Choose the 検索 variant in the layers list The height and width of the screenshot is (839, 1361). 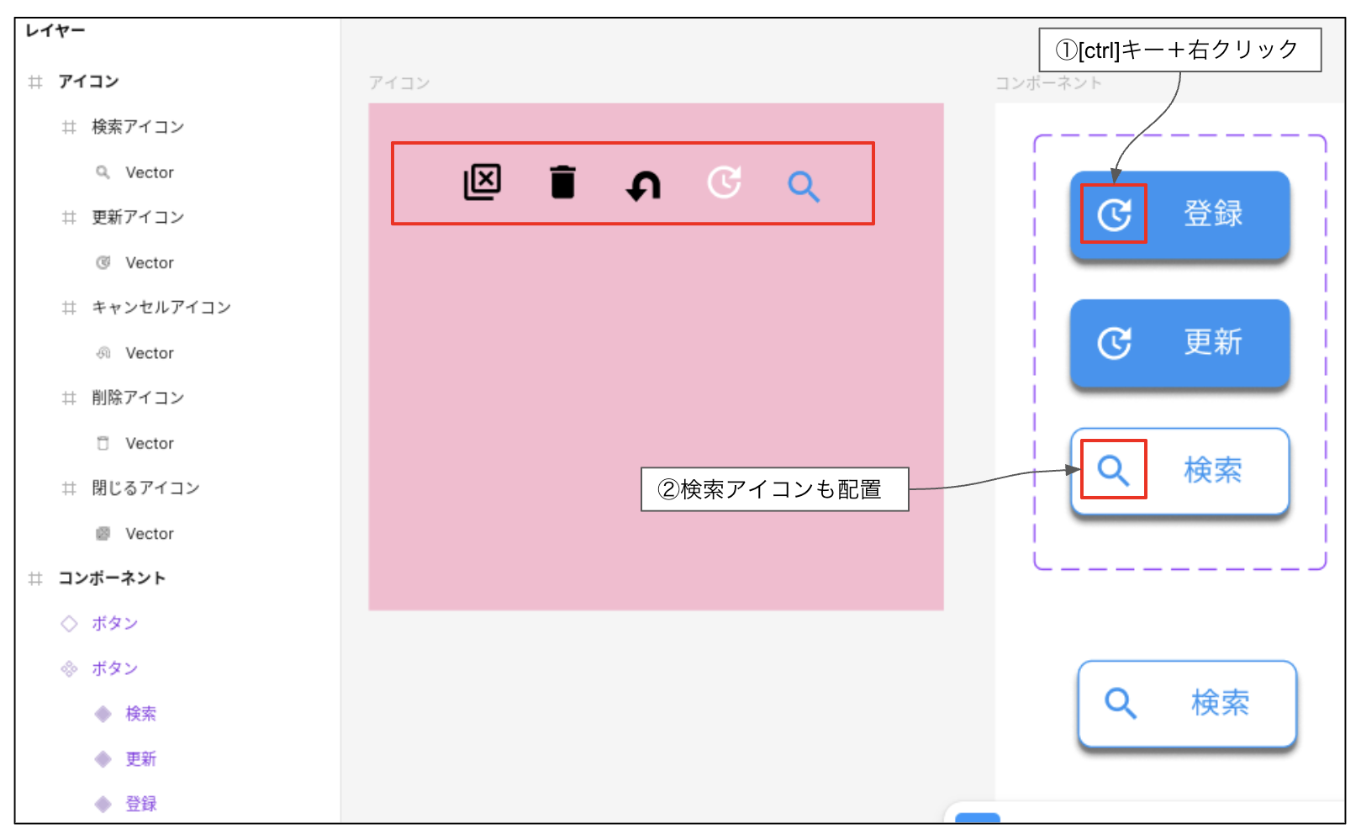(140, 714)
